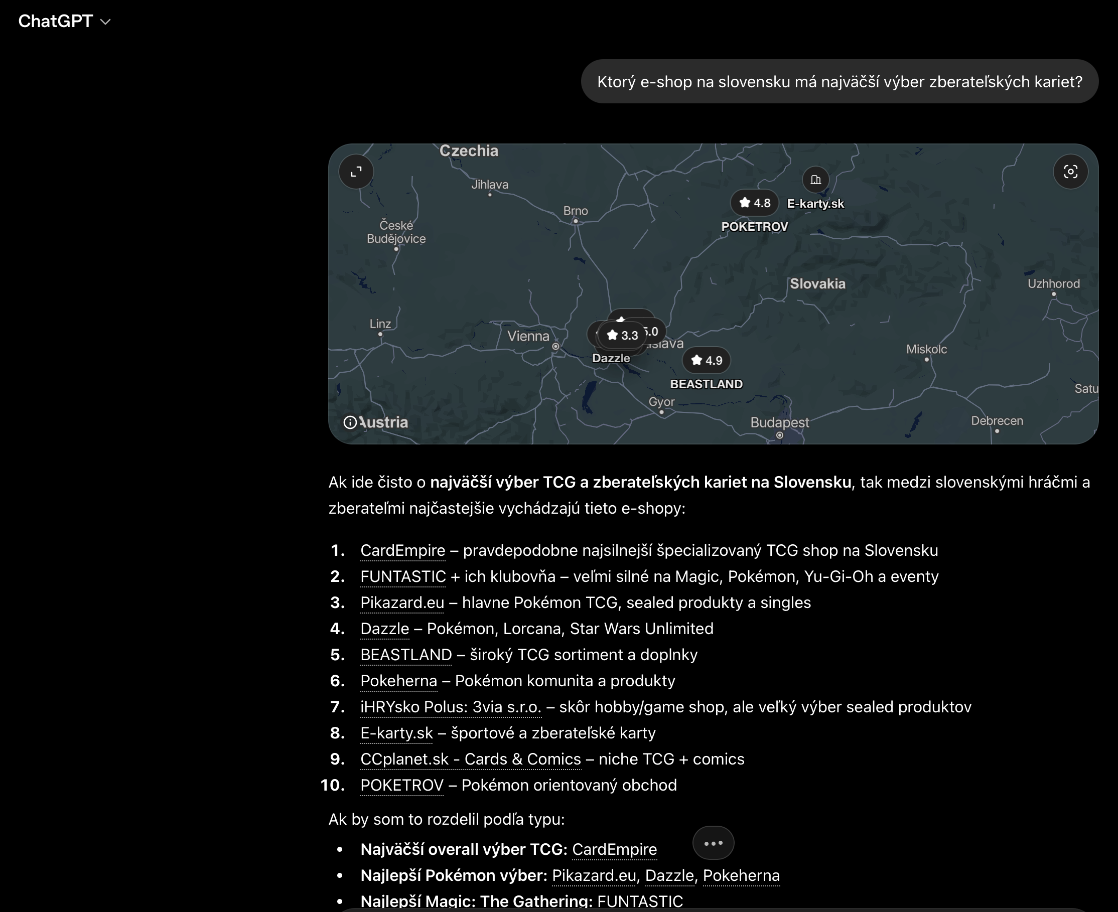Screen dimensions: 1118x912
Task: Click the Miskolc city label on map
Action: click(926, 349)
